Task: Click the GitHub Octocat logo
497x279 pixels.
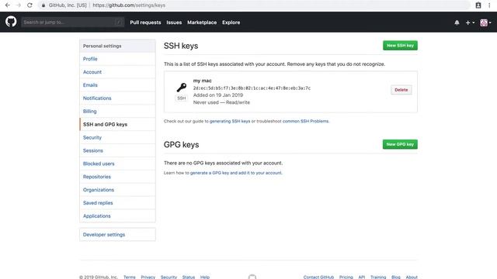Action: point(11,22)
